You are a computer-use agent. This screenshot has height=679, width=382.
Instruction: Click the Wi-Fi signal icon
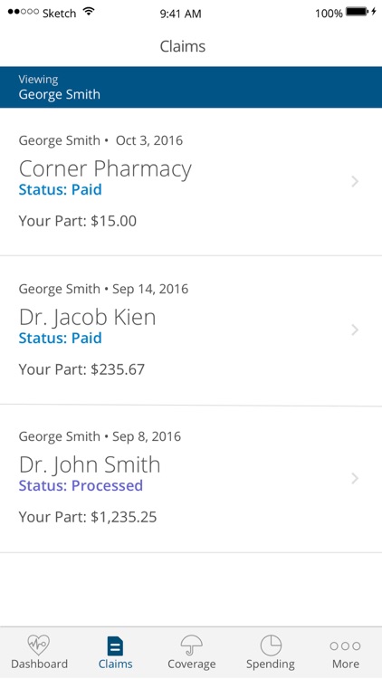click(x=89, y=11)
